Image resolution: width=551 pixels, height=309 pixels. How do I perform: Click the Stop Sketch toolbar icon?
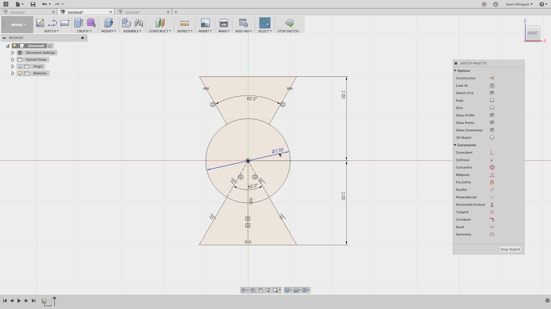[289, 23]
